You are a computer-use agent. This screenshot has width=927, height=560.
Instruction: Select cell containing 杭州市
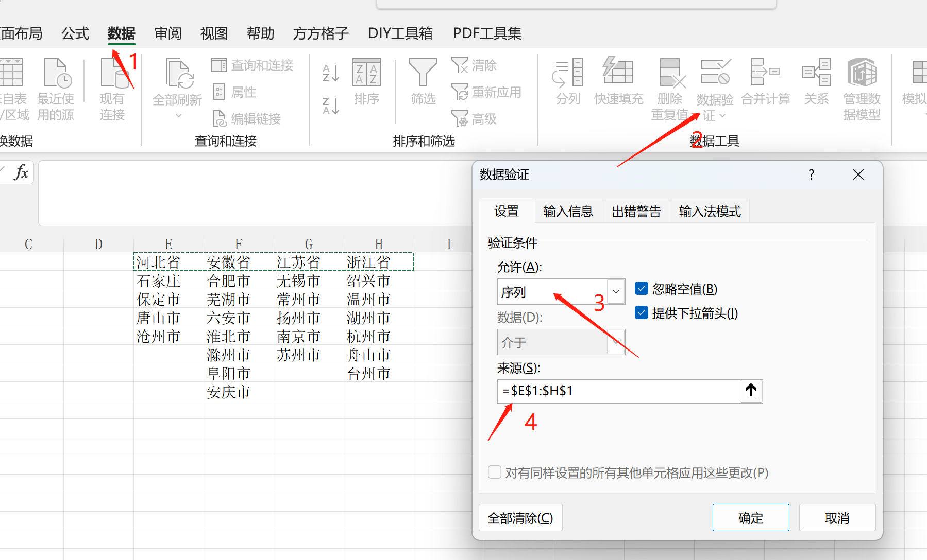click(x=379, y=336)
